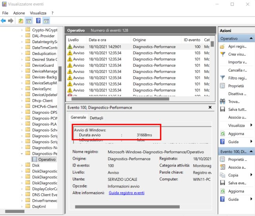
Task: Click the Up one level toolbar icon
Action: (x=21, y=21)
